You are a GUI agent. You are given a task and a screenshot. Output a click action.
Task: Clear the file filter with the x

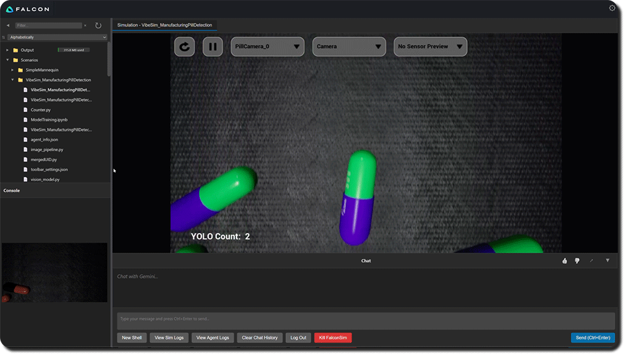[x=85, y=25]
